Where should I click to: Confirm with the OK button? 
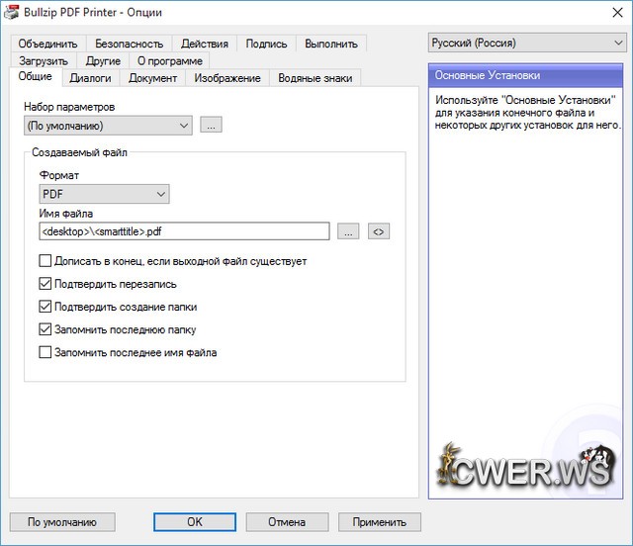tap(195, 522)
